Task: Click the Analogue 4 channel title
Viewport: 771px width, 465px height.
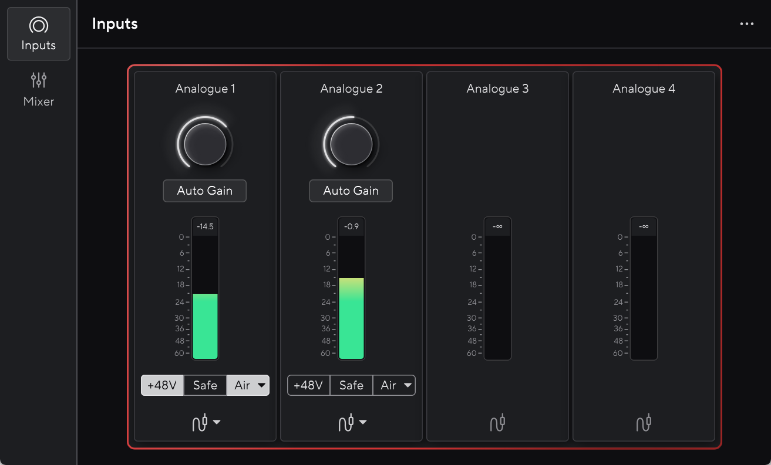Action: (x=644, y=89)
